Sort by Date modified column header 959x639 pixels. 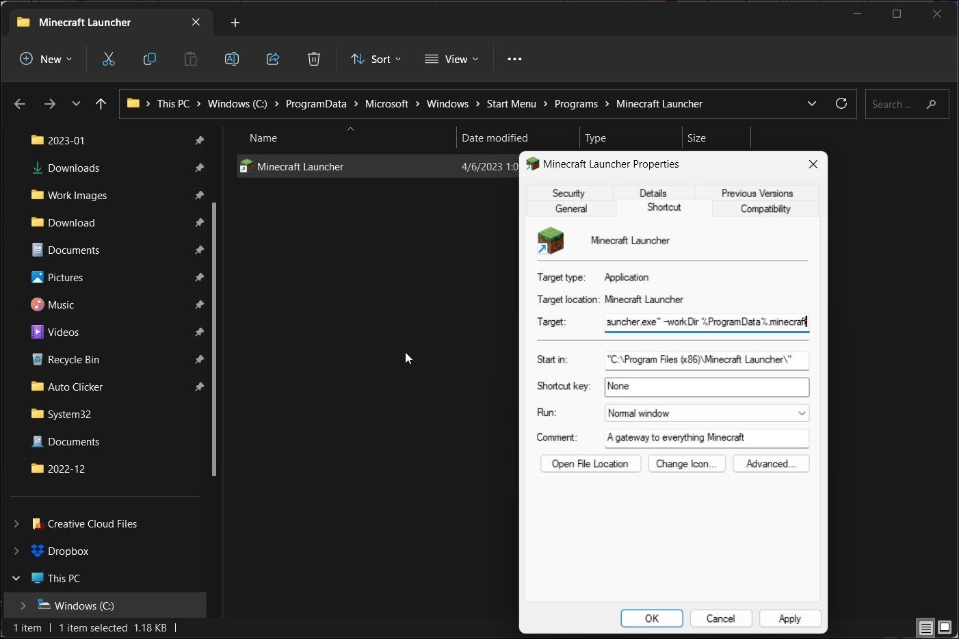[x=495, y=138]
